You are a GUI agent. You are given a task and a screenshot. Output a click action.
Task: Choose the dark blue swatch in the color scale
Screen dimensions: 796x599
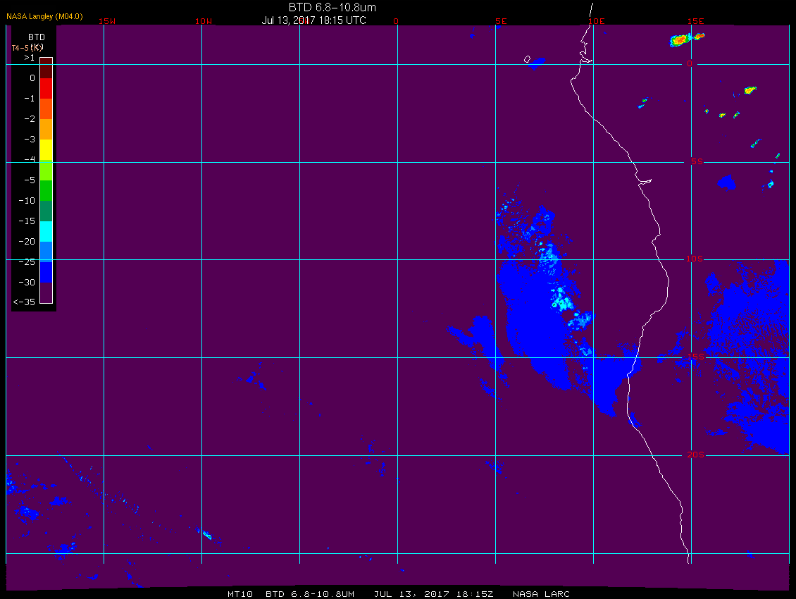click(x=46, y=272)
